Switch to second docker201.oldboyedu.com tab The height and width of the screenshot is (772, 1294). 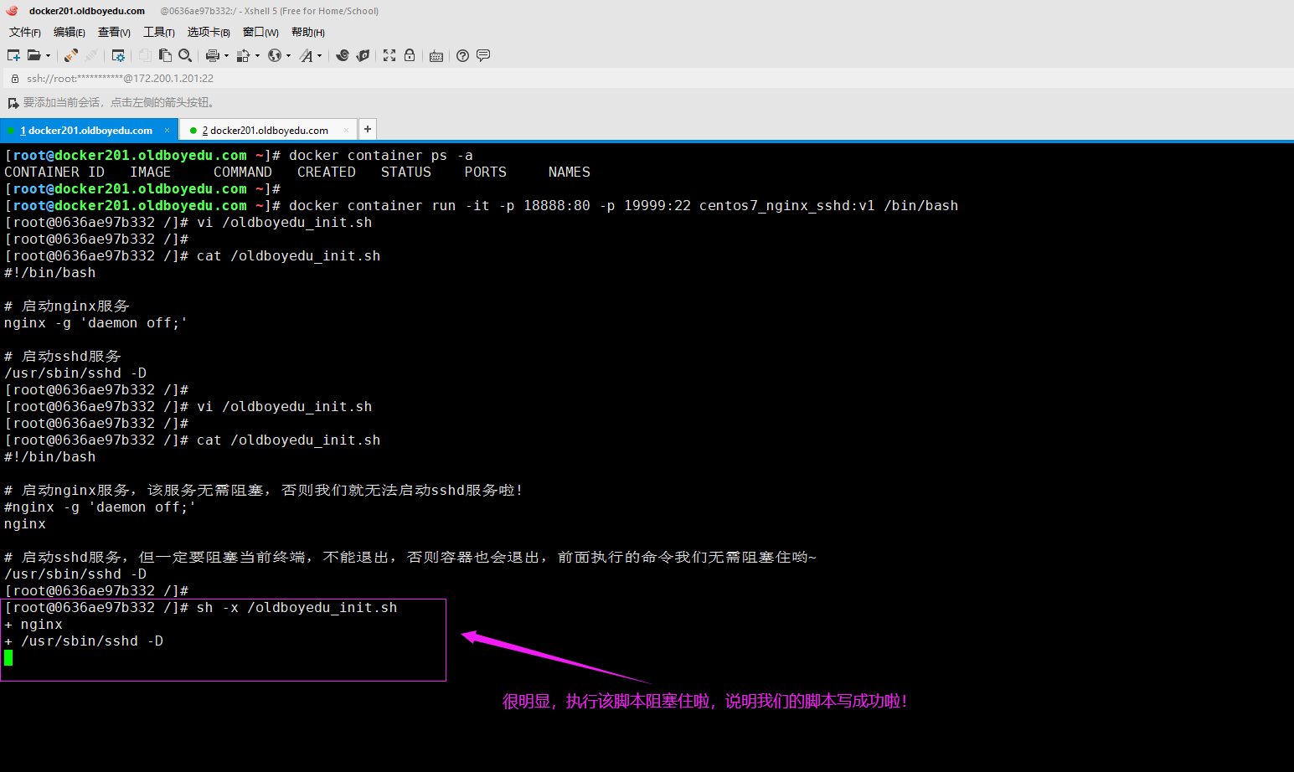point(268,131)
